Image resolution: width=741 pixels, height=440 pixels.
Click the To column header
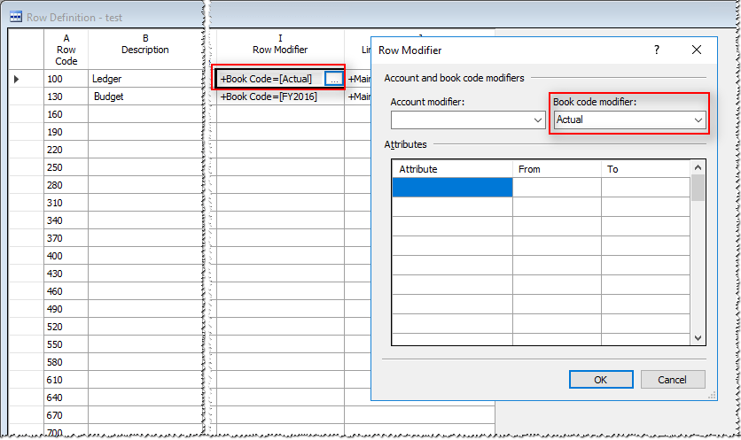[x=644, y=168]
